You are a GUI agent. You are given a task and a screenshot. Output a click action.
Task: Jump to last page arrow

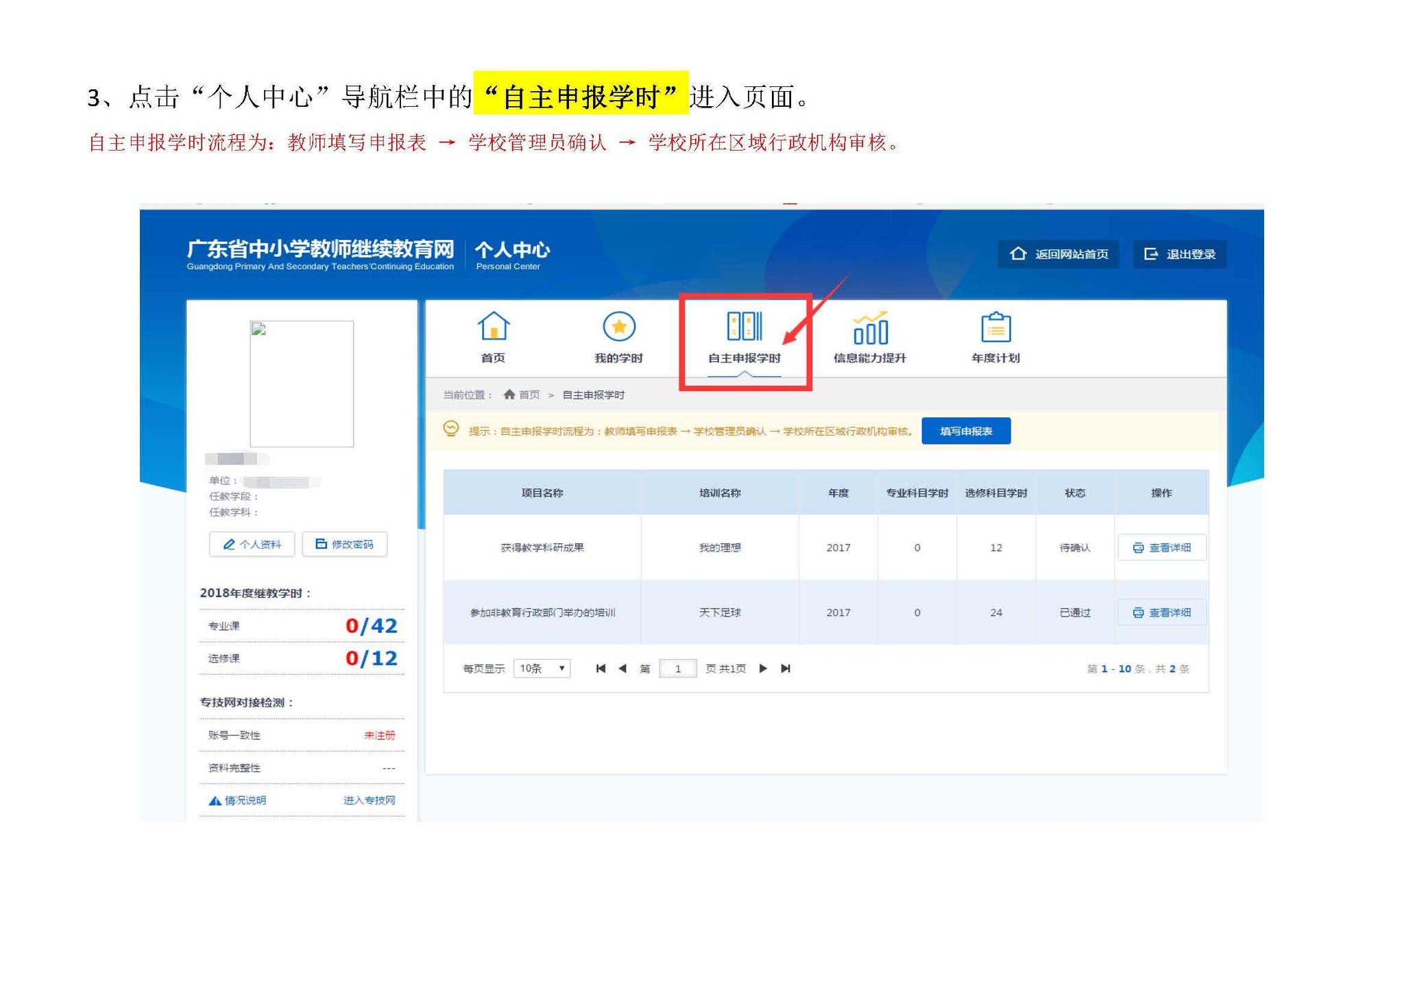point(786,669)
